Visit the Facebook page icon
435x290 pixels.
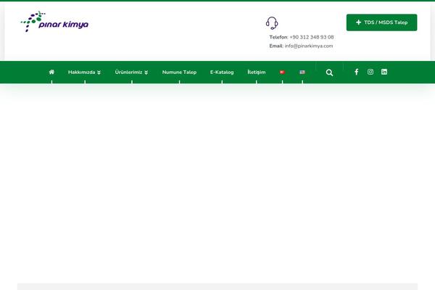pos(357,72)
